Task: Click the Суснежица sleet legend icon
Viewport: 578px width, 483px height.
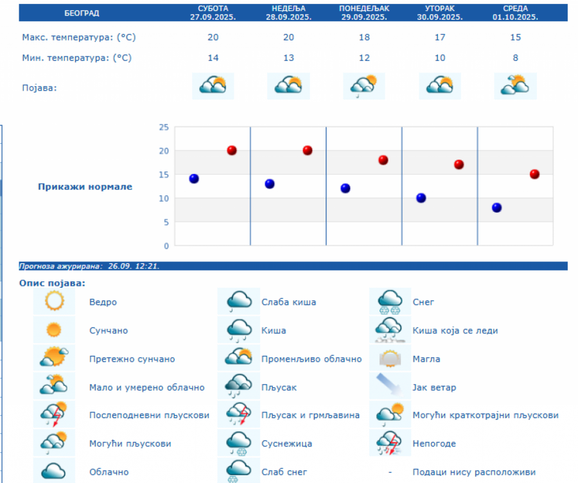Action: [x=239, y=443]
